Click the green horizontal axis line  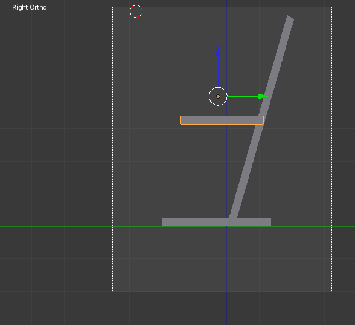(57, 226)
